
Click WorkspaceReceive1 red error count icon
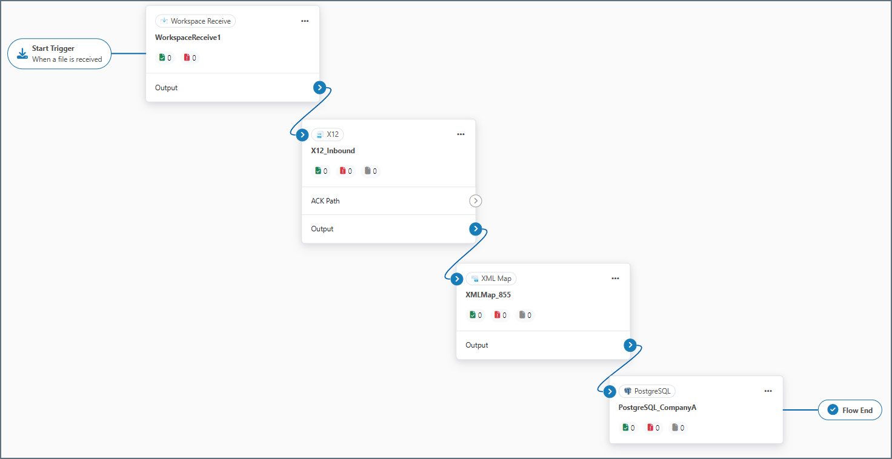click(187, 58)
